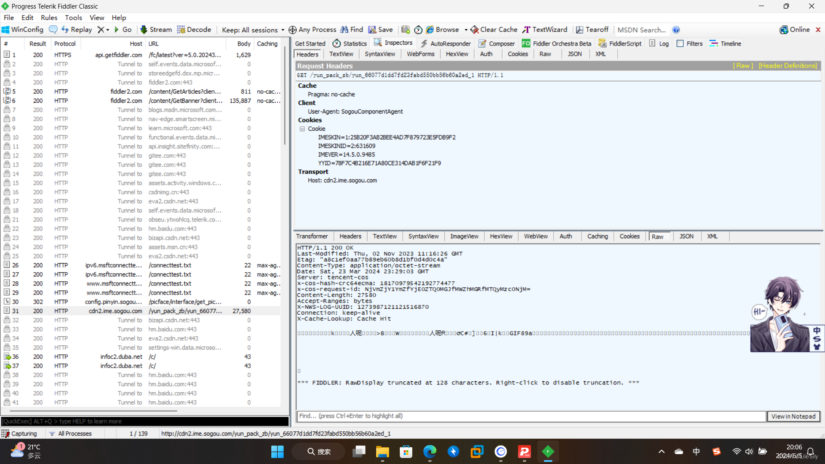Click the volume speaker tray icon

point(749,452)
